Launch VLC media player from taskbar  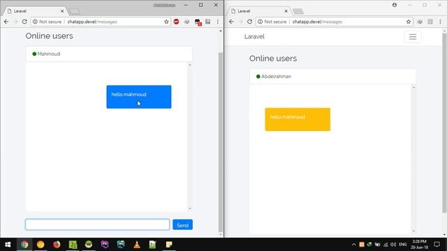(x=137, y=245)
